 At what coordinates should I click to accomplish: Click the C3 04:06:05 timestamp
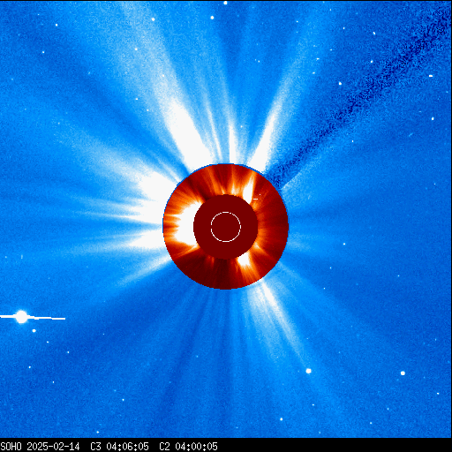tap(119, 447)
